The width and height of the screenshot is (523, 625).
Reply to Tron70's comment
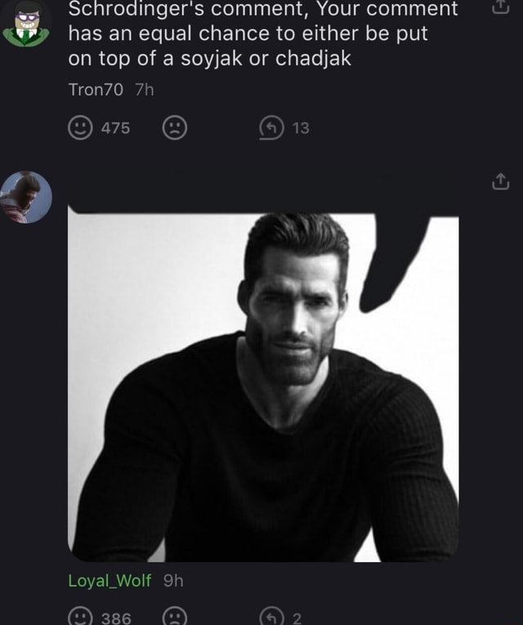(x=270, y=127)
